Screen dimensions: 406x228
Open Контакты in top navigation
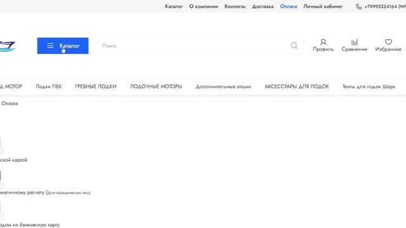point(235,6)
